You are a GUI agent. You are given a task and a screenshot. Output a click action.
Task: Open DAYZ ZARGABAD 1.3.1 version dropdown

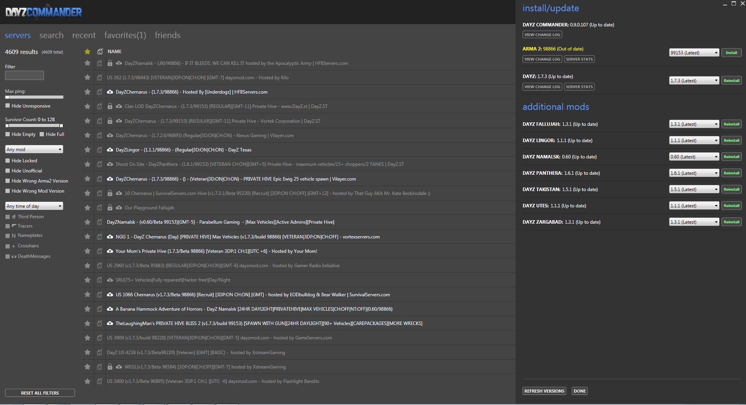(x=694, y=222)
